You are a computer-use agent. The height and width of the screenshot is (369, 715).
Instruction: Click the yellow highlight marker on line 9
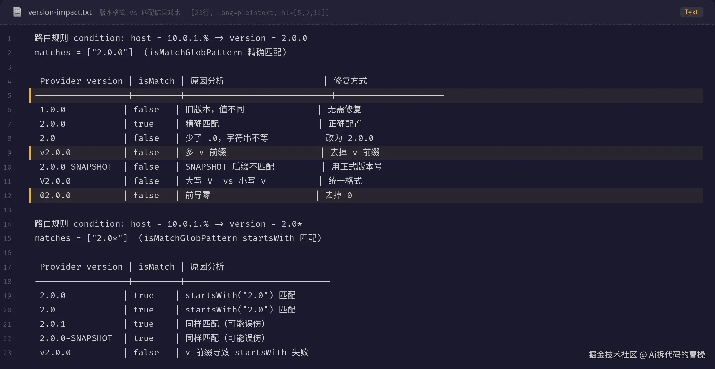pos(30,153)
